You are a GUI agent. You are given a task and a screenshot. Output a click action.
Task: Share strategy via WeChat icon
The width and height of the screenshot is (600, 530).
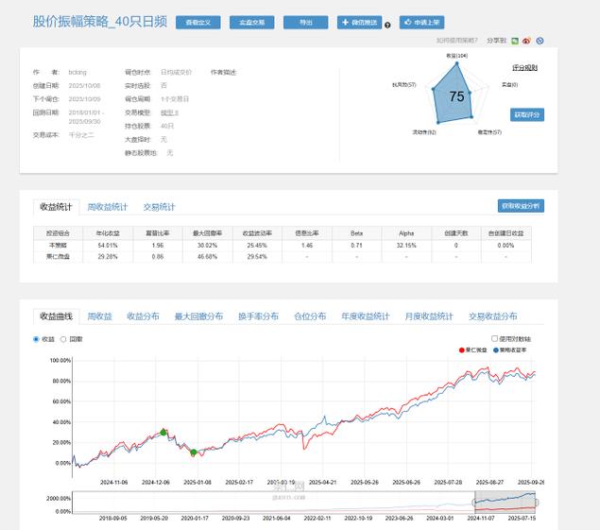(x=515, y=41)
